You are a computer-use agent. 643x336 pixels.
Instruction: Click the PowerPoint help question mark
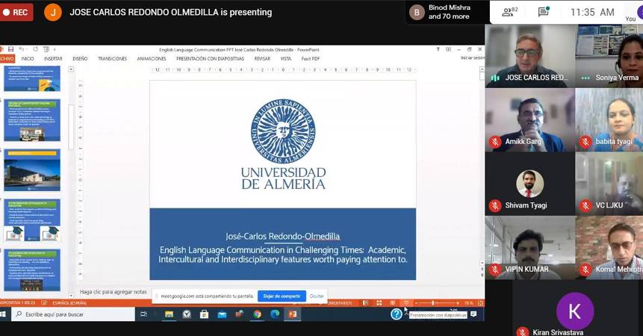(x=438, y=49)
